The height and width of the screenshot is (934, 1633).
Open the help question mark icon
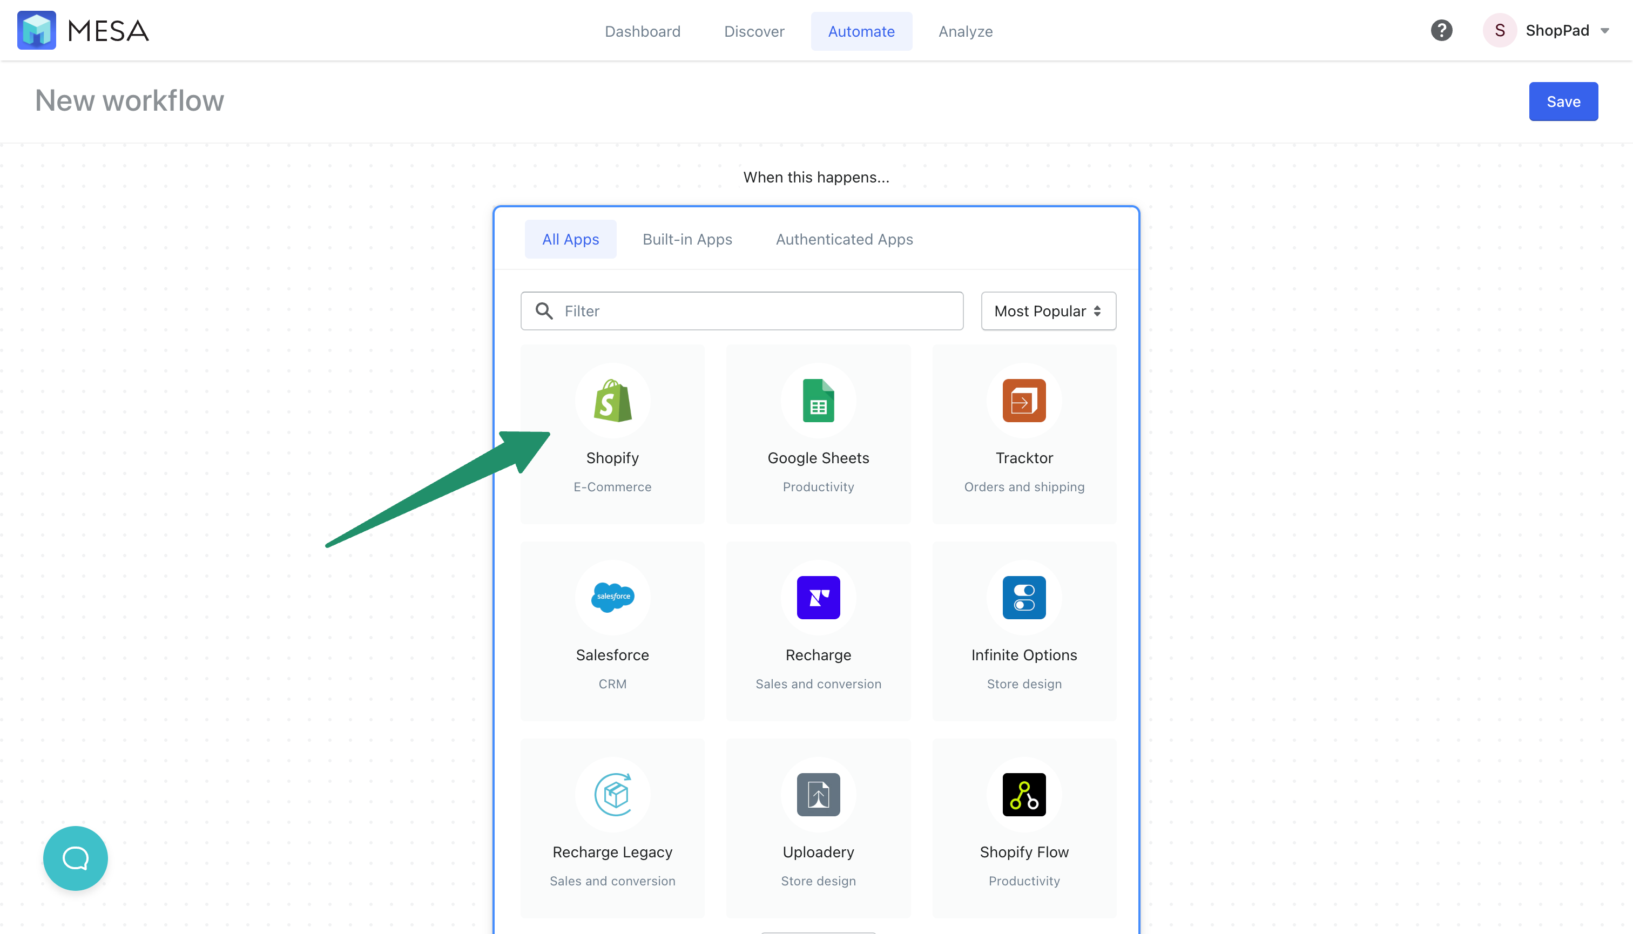1441,30
